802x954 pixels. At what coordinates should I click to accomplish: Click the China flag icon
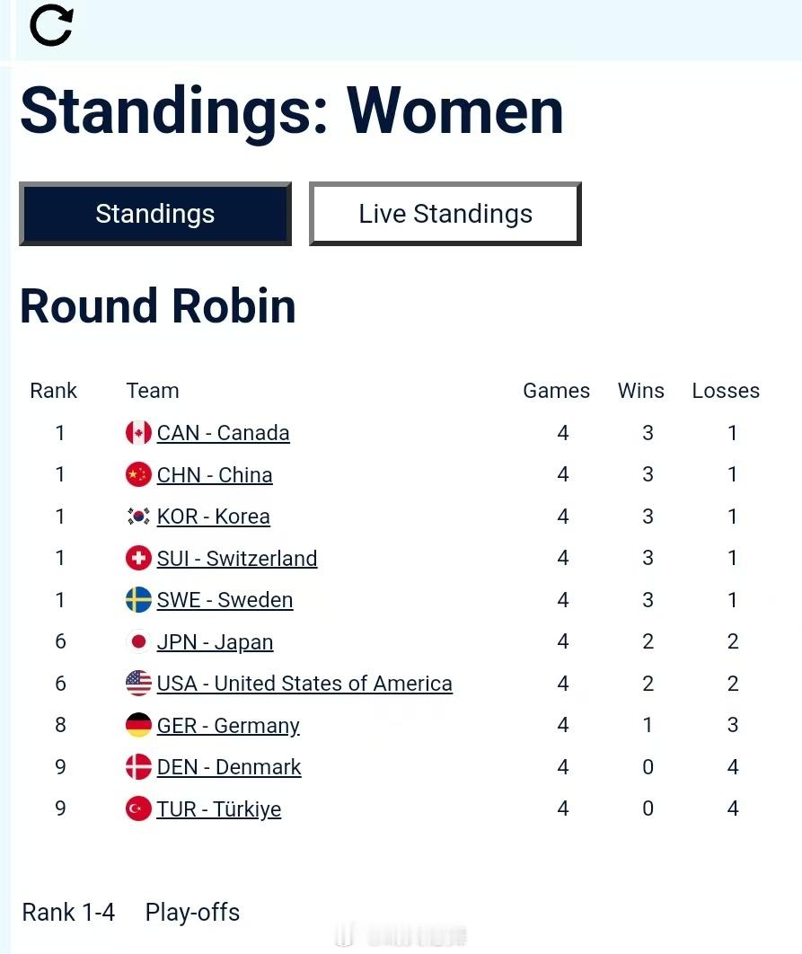point(138,474)
